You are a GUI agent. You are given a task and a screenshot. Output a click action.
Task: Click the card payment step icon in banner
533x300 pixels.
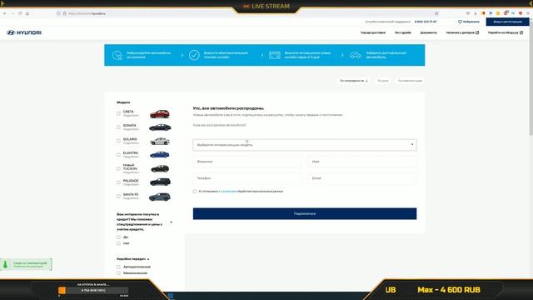275,55
